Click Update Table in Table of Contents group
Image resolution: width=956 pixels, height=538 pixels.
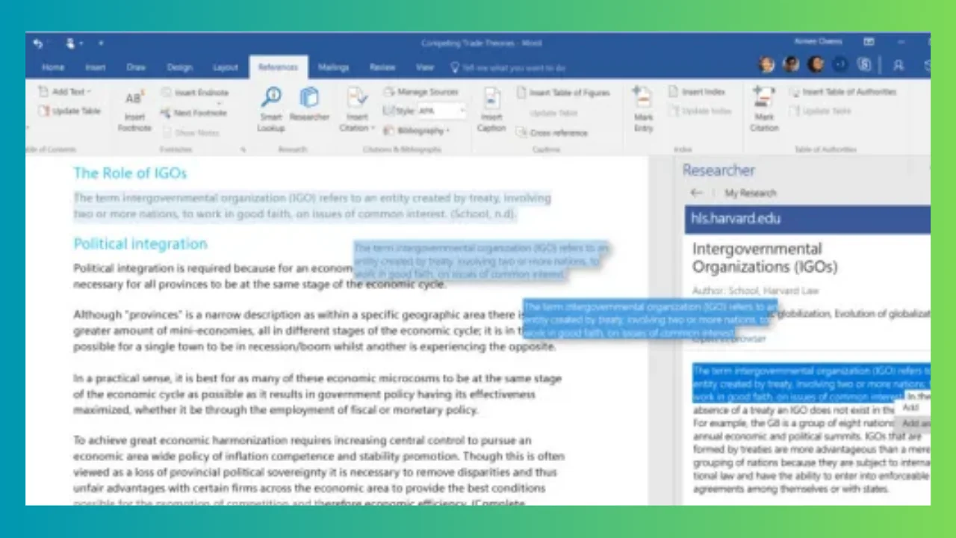pyautogui.click(x=69, y=111)
